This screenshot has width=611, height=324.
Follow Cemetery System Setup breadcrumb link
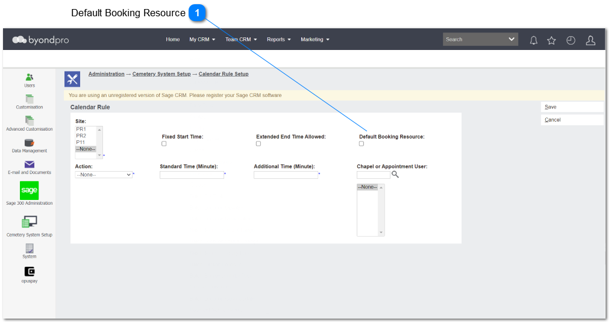(x=161, y=74)
